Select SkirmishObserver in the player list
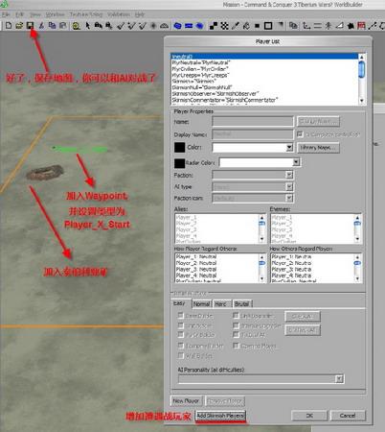This screenshot has width=385, height=432. [215, 94]
